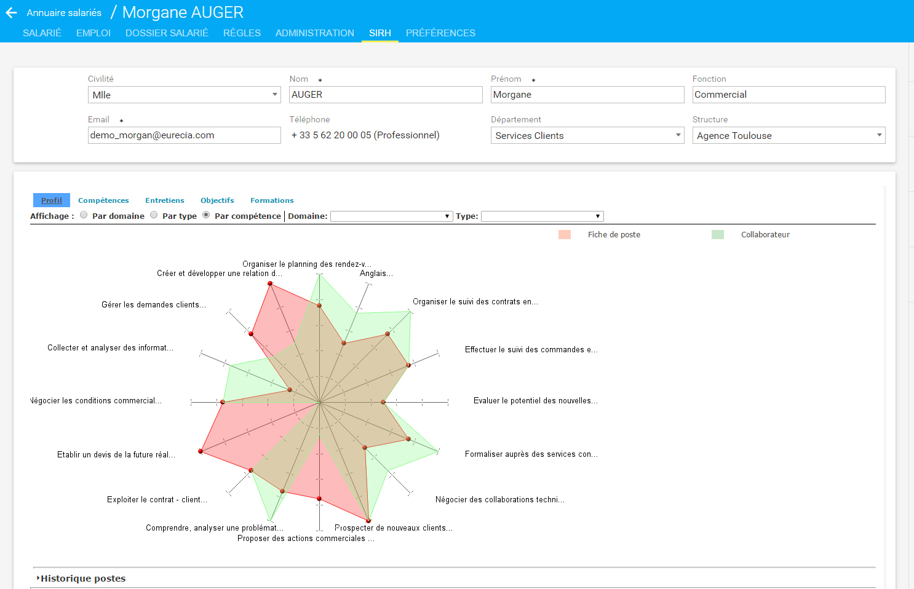914x589 pixels.
Task: Select the Profil sub-tab
Action: click(x=52, y=200)
